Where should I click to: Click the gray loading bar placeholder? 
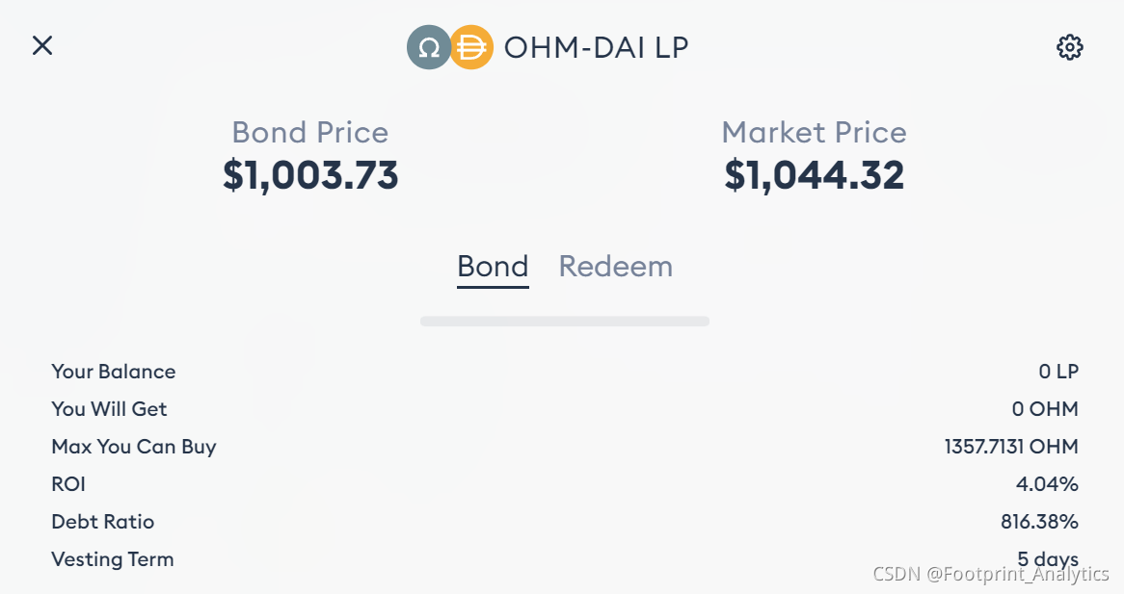point(565,322)
